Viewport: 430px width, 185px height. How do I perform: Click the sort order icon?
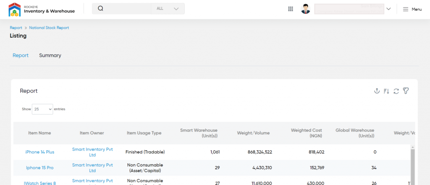click(x=386, y=91)
